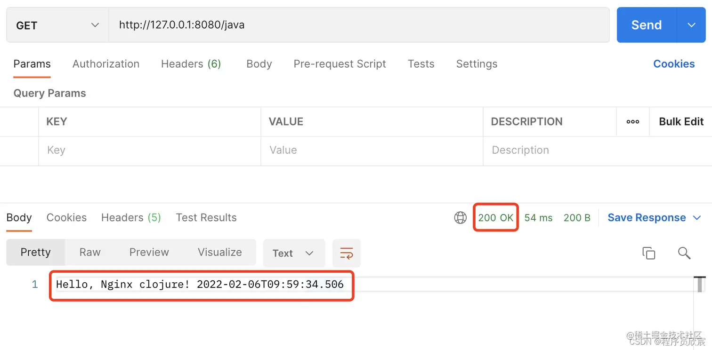This screenshot has height=350, width=712.
Task: Open the request Headers (6) tab
Action: pos(191,64)
